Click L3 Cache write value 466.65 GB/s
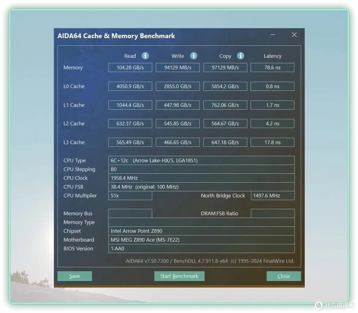This screenshot has height=313, width=358. [x=178, y=142]
